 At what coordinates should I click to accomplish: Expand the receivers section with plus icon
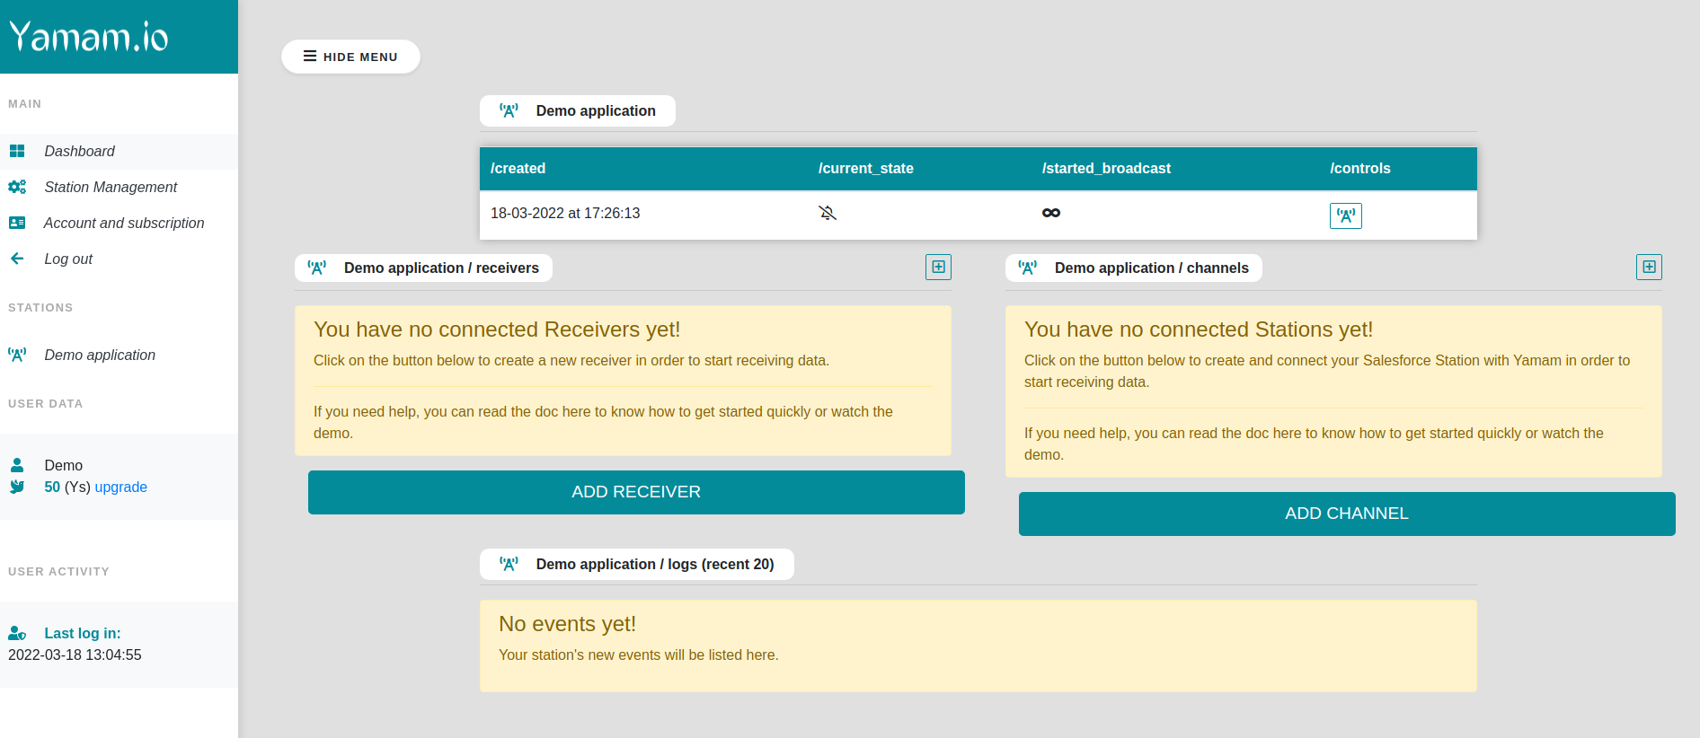point(938,267)
